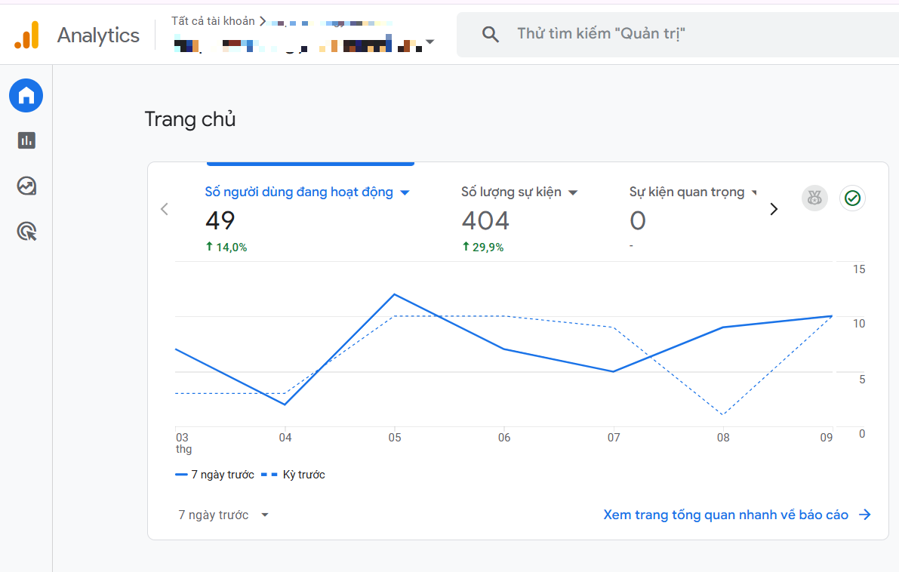Screen dimensions: 899x572
Task: Open the Explore icon in sidebar
Action: [26, 186]
